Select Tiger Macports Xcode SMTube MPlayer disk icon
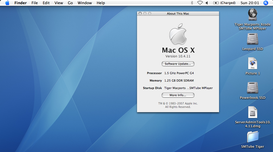 tap(252, 15)
